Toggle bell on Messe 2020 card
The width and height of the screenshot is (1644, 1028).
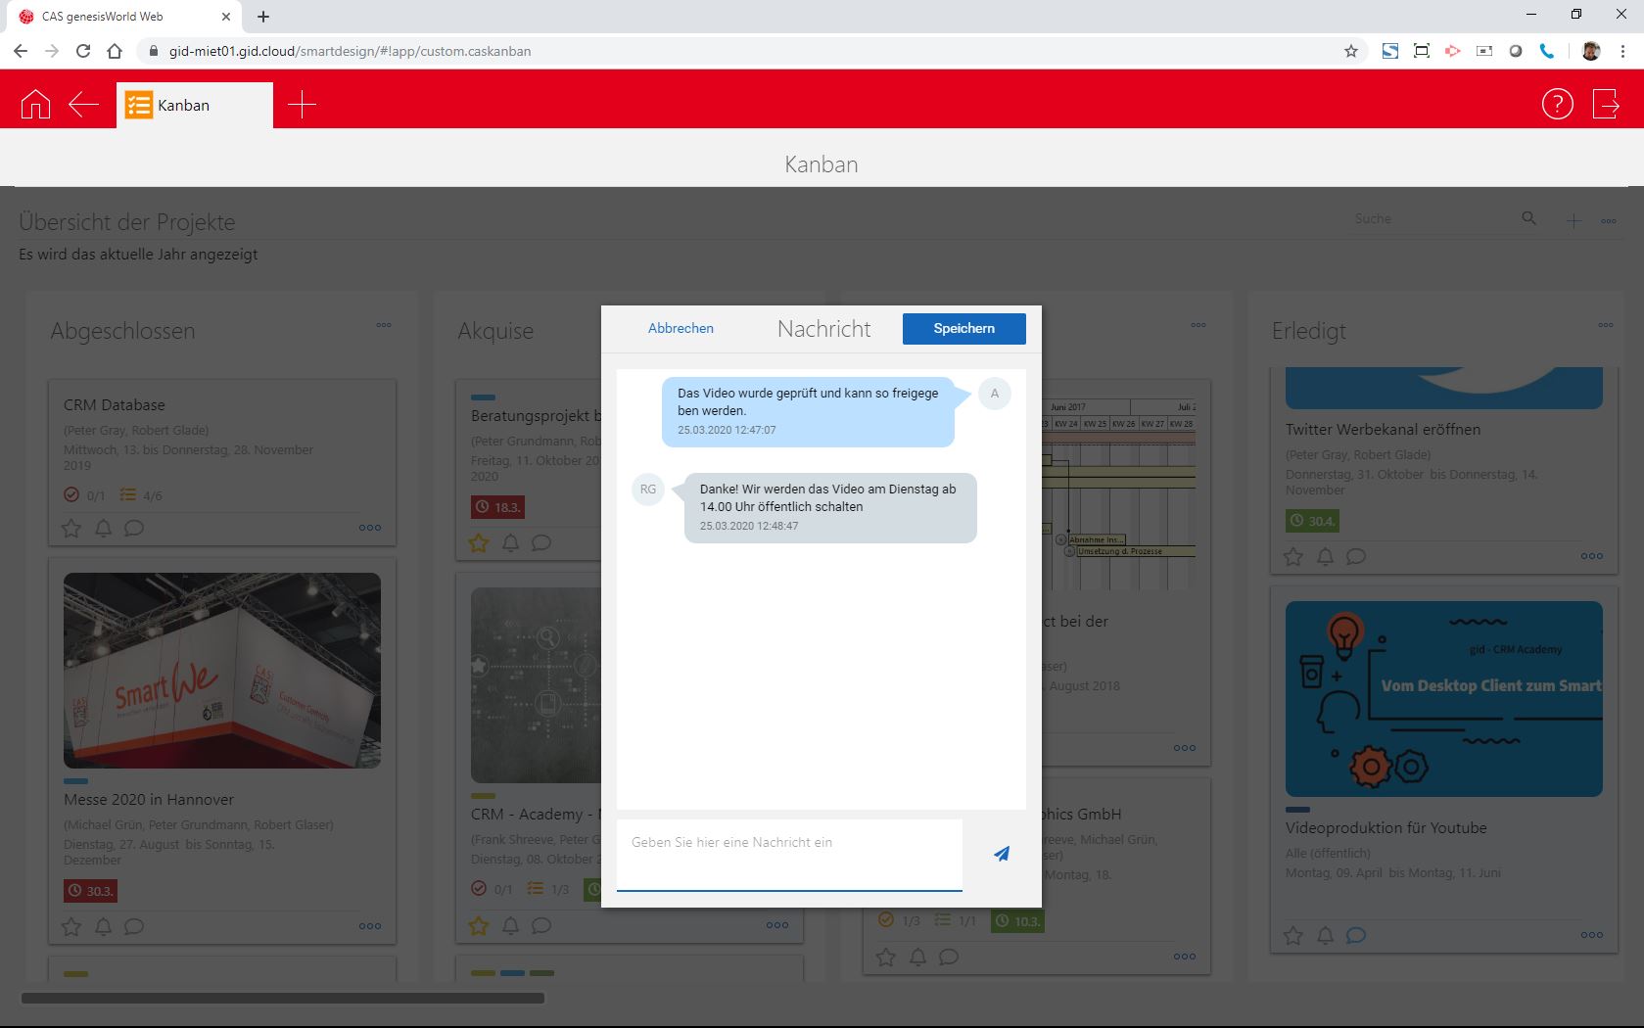point(103,926)
